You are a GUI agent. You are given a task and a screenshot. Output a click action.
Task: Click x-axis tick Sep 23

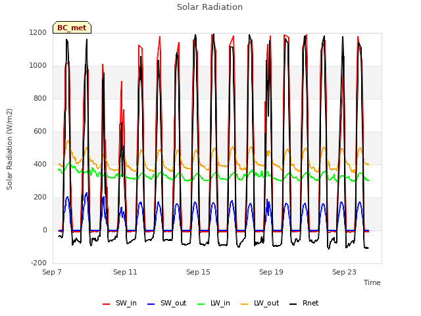pos(344,272)
